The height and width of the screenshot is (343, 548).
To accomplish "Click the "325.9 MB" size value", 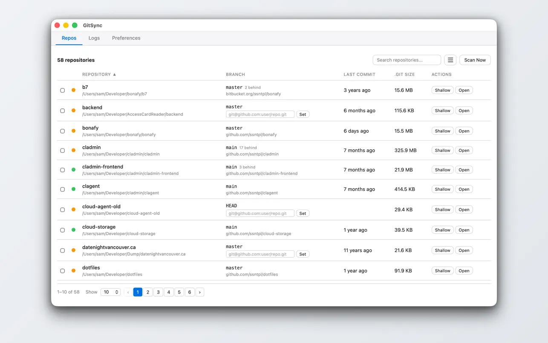I will (x=405, y=151).
